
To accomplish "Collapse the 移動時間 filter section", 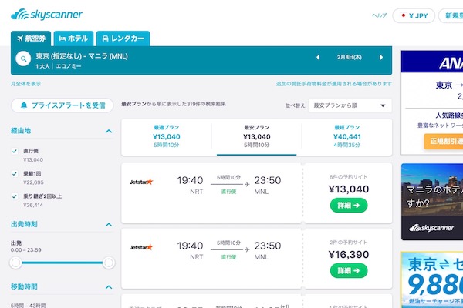I will click(109, 287).
